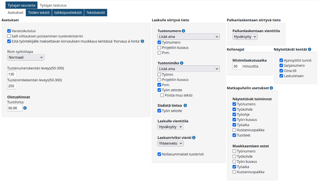Click info icon beside Laskunriviksi vienti
Screen dimensions: 318x181
click(194, 138)
